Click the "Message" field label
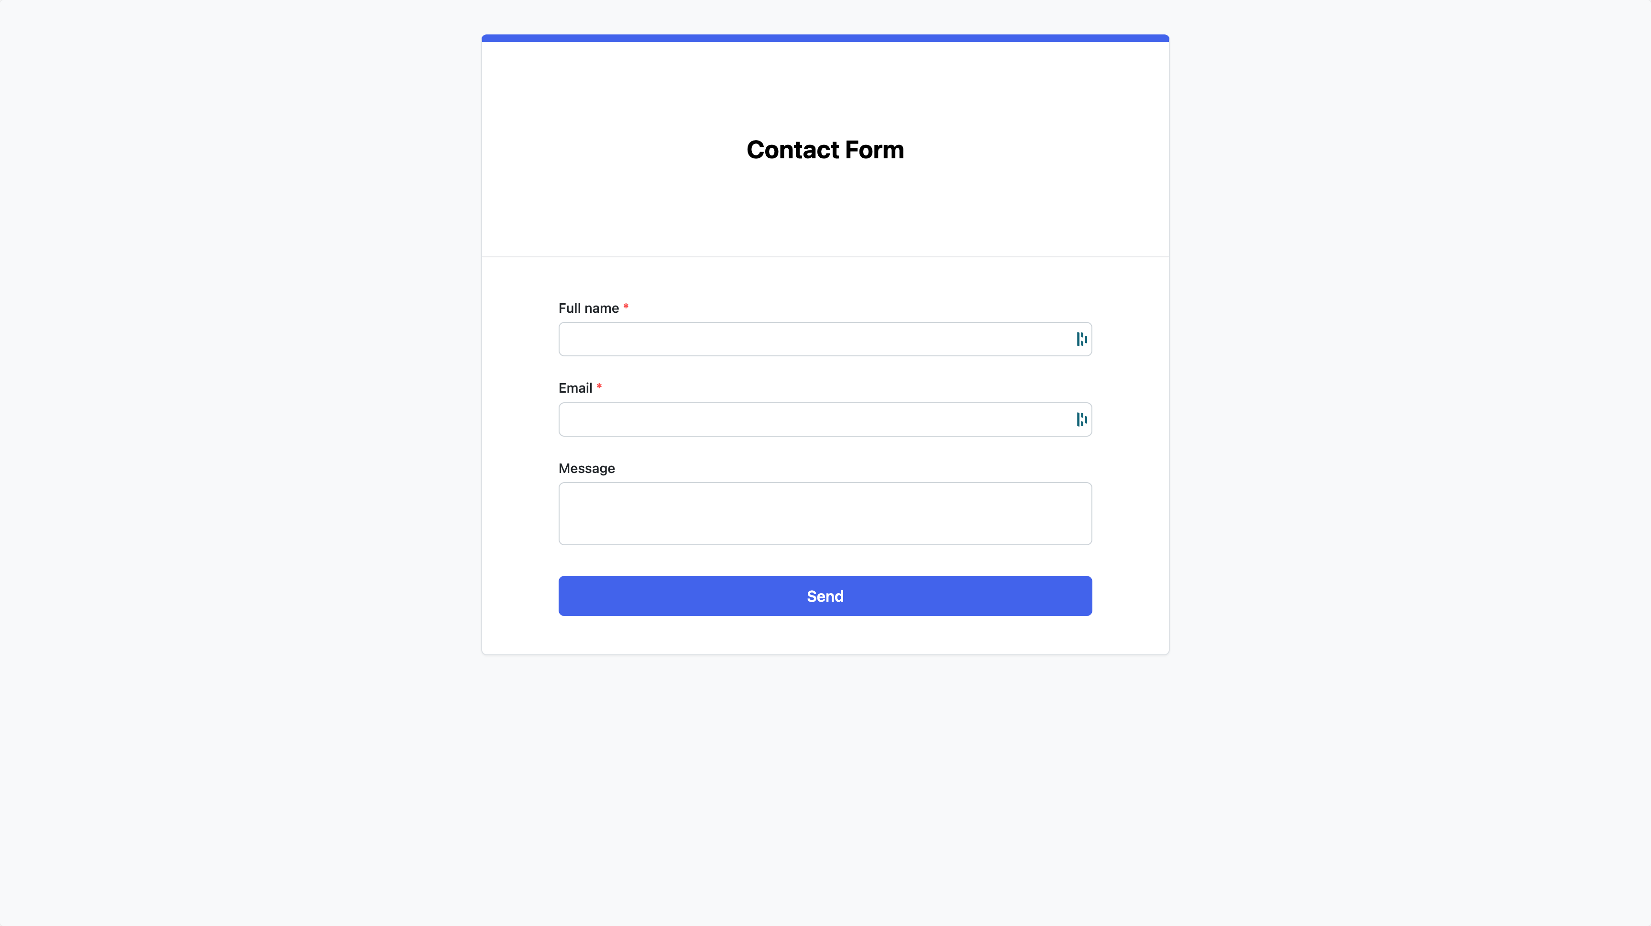Image resolution: width=1651 pixels, height=926 pixels. 586,468
